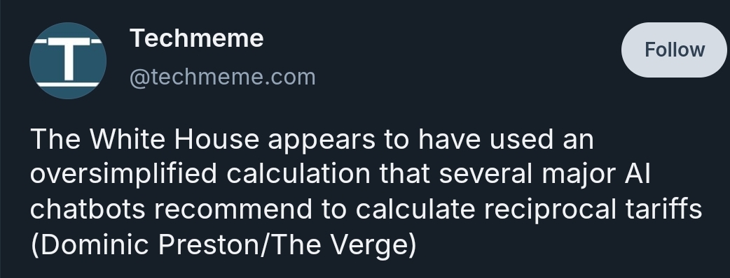Image resolution: width=730 pixels, height=278 pixels.
Task: Click the Techmeme profile avatar
Action: (x=68, y=61)
